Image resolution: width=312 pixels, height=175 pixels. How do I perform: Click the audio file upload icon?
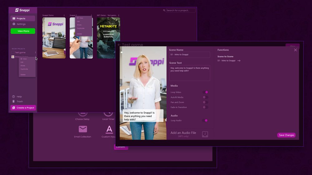(205, 134)
